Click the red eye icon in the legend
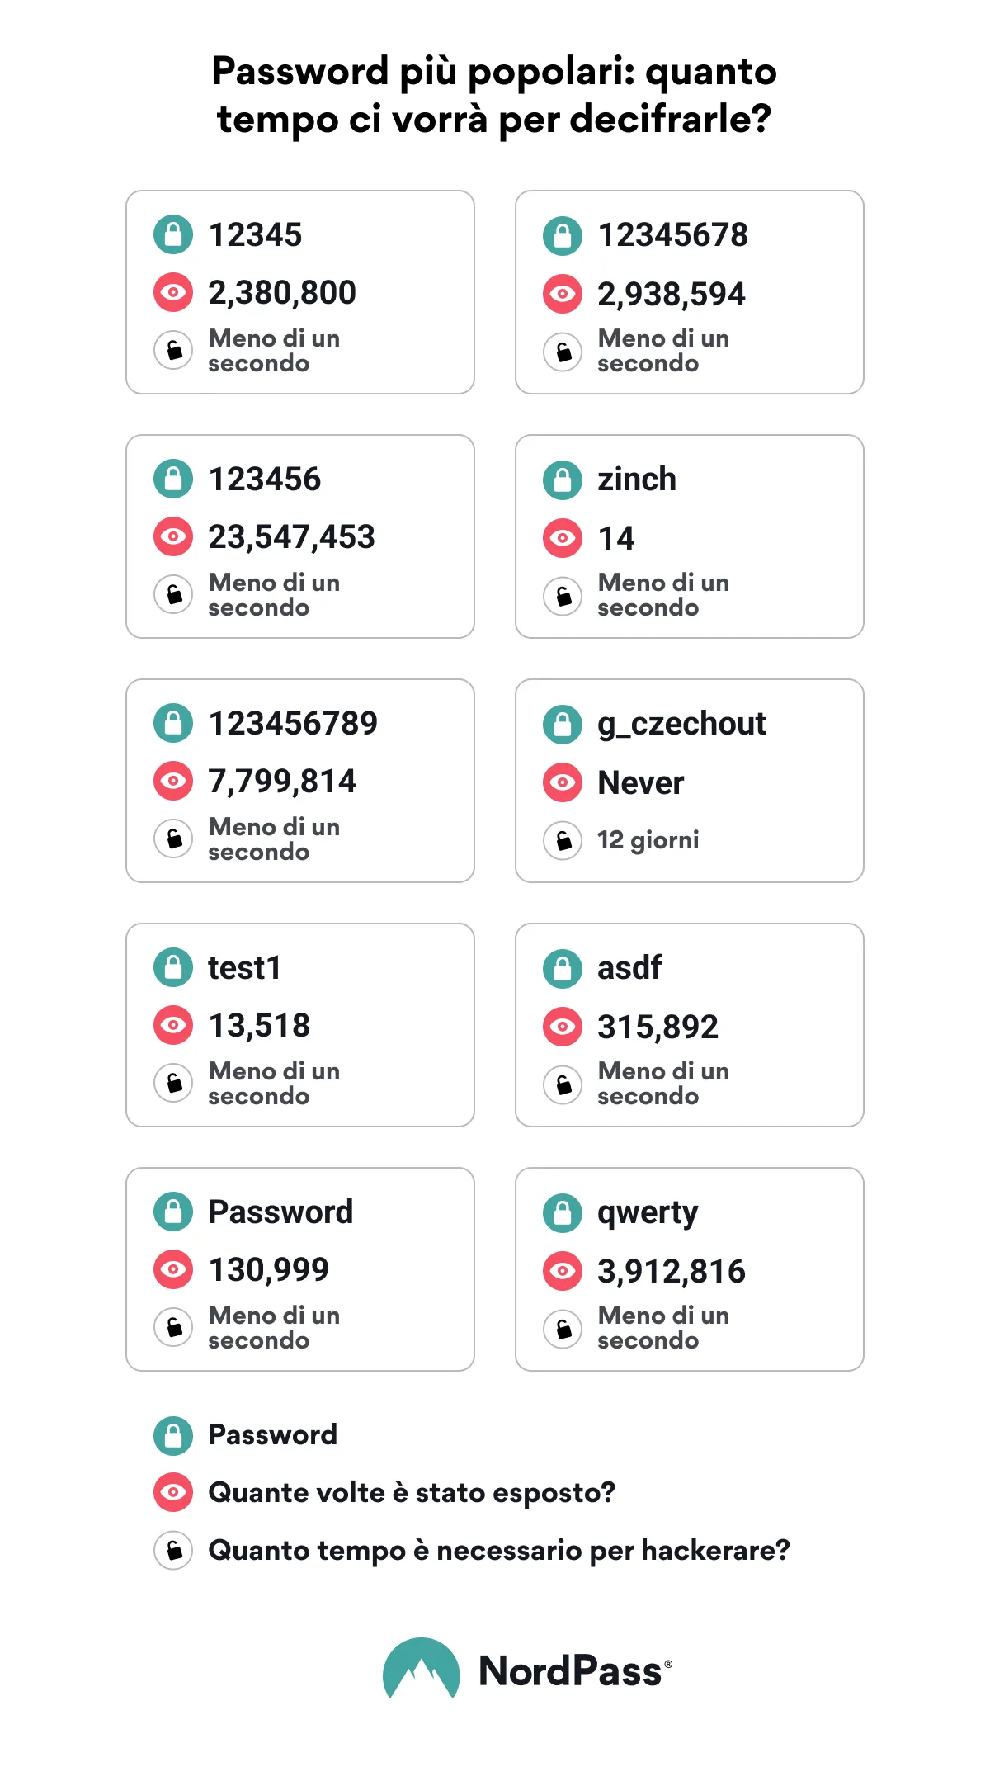Image resolution: width=990 pixels, height=1781 pixels. [x=173, y=1492]
